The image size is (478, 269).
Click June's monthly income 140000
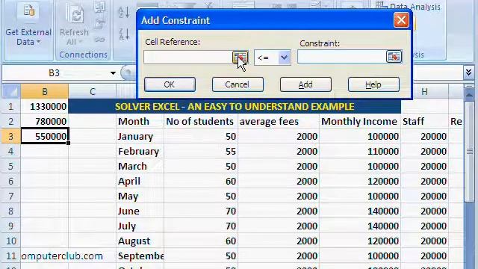360,211
